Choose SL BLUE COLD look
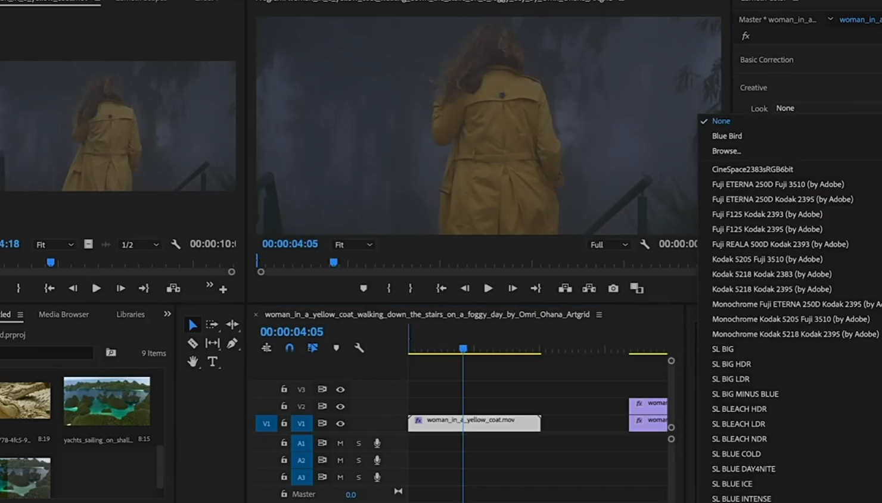 point(736,454)
